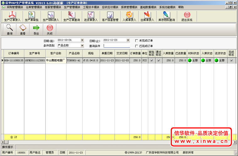This screenshot has height=156, width=238.
Task: Select cell 中山腾越电器厂
Action: [56, 60]
